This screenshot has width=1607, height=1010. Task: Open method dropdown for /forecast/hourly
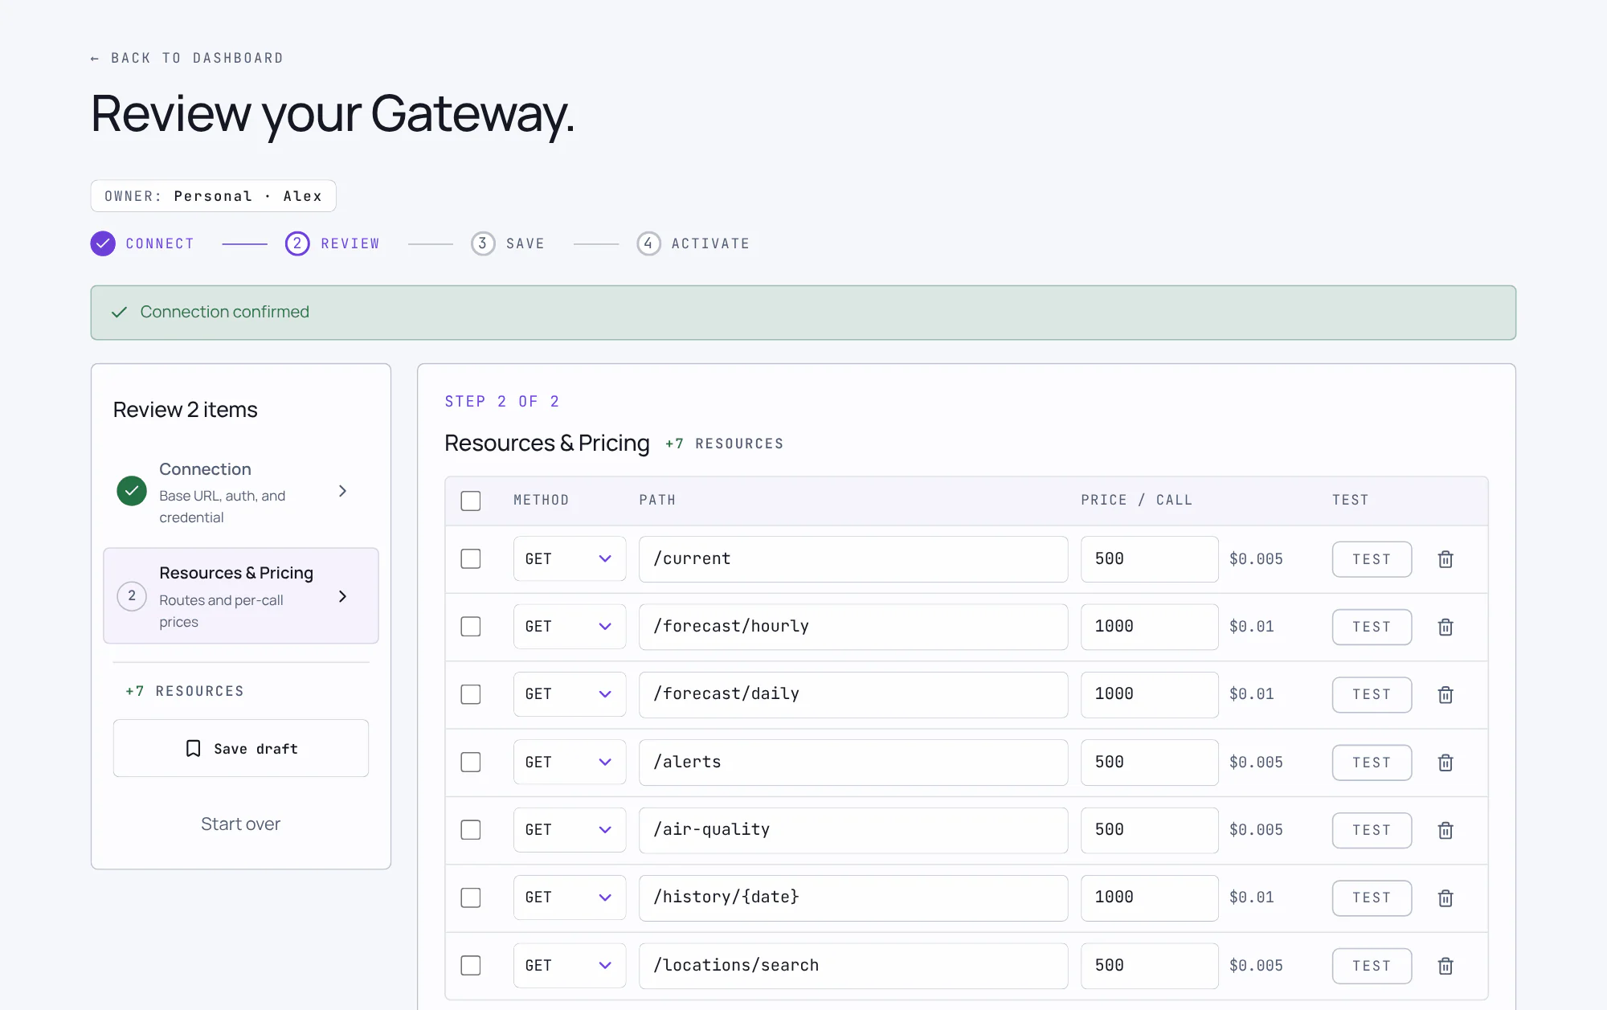pos(570,627)
